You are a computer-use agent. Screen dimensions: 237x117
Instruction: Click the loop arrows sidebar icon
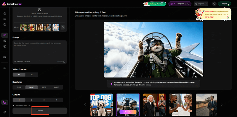[5, 19]
